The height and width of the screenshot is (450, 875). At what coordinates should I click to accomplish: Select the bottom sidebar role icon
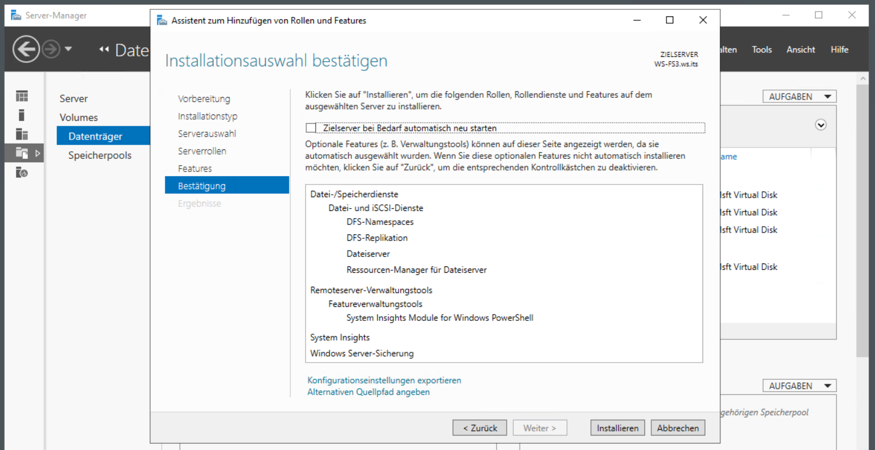coord(21,173)
